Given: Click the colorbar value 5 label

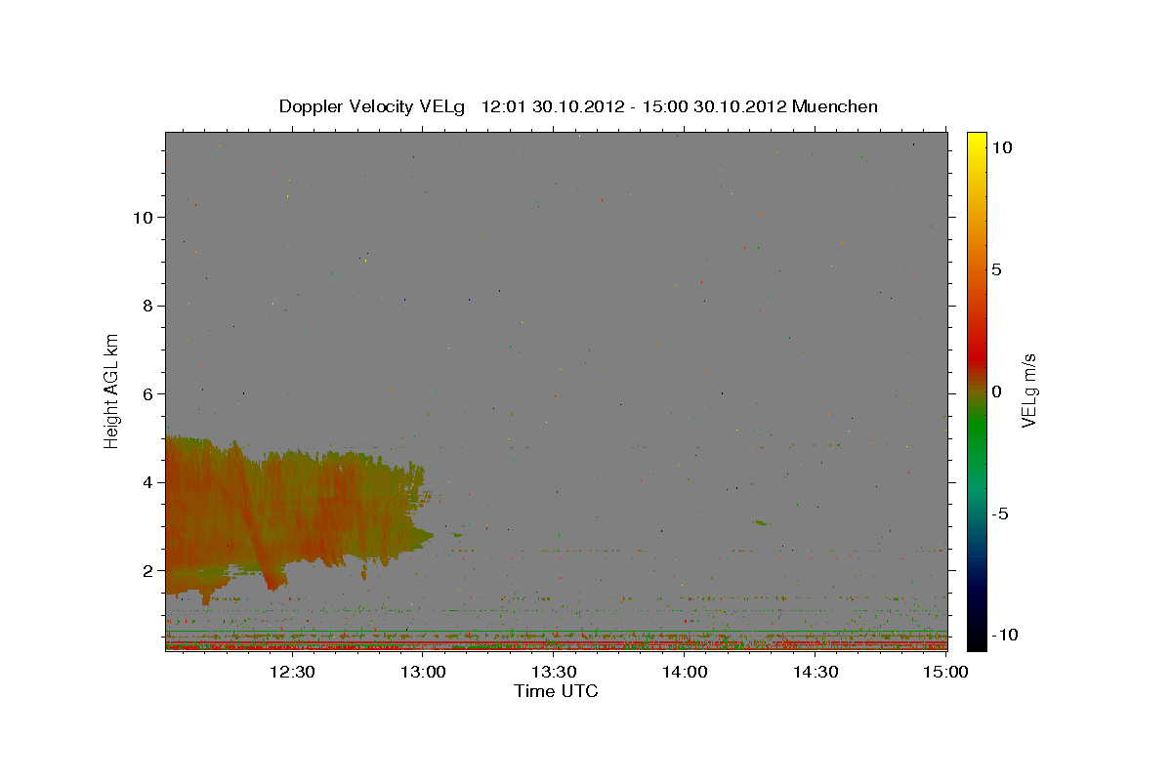Looking at the screenshot, I should [997, 268].
